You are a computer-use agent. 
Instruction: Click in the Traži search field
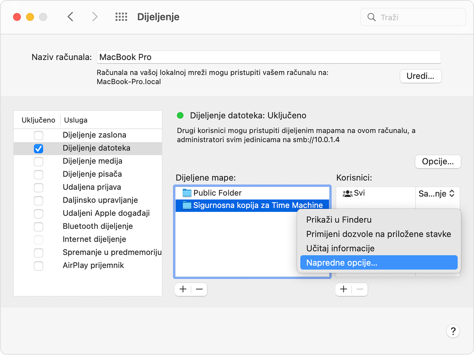click(x=413, y=17)
